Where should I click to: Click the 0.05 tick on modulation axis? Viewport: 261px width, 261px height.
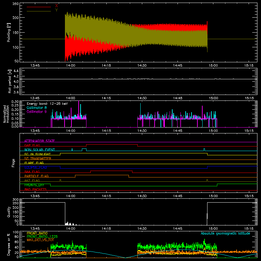pos(15,123)
